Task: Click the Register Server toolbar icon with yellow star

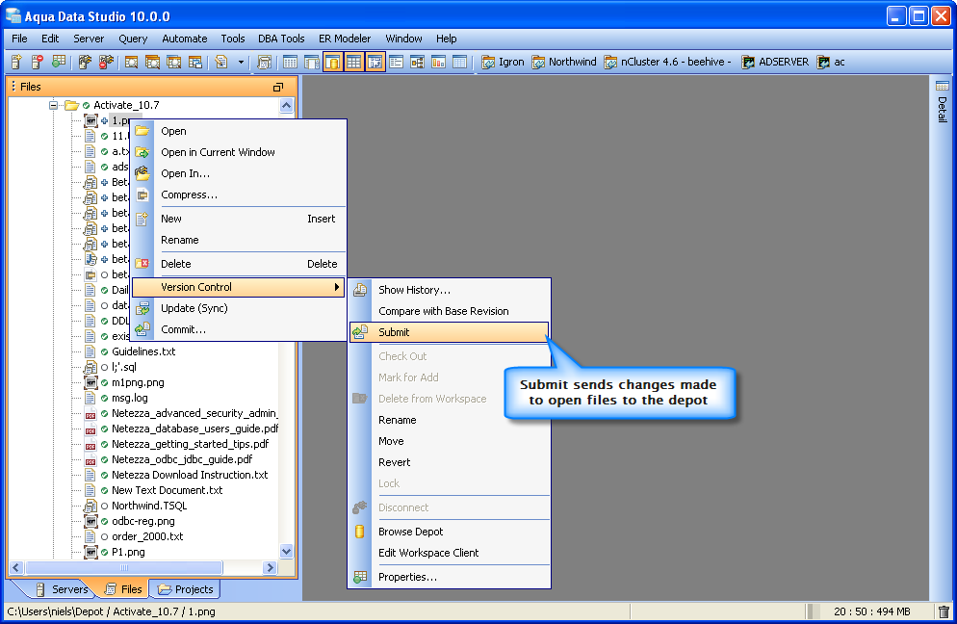Action: tap(16, 62)
